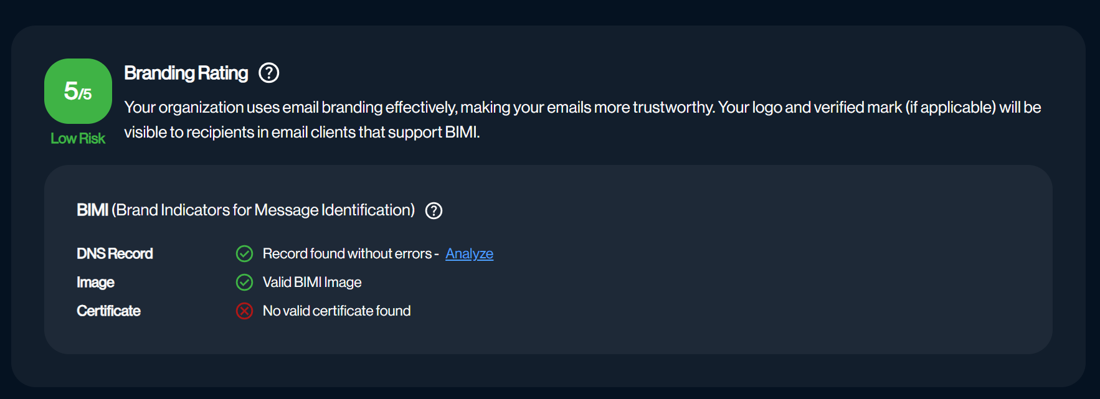Click the DNS Record row label

(115, 253)
